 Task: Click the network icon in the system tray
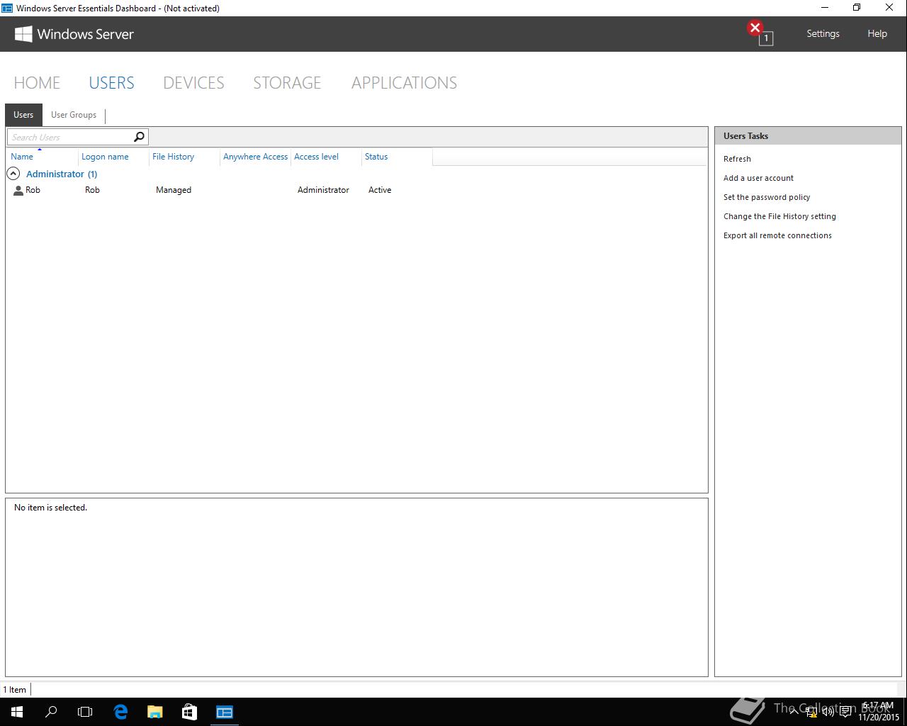point(811,712)
